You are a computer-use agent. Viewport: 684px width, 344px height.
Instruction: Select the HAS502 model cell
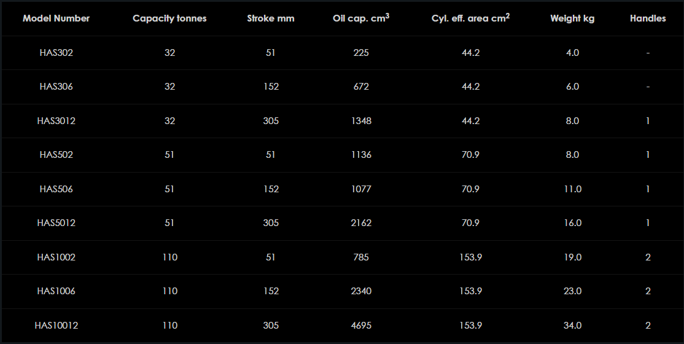[x=56, y=155]
